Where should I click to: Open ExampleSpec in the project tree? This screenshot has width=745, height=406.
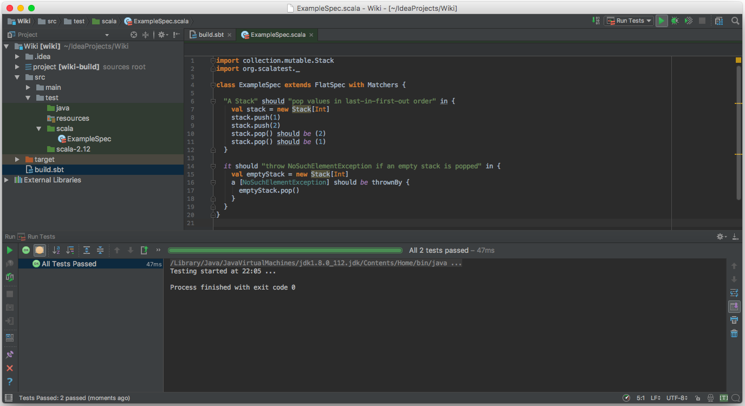(x=85, y=139)
